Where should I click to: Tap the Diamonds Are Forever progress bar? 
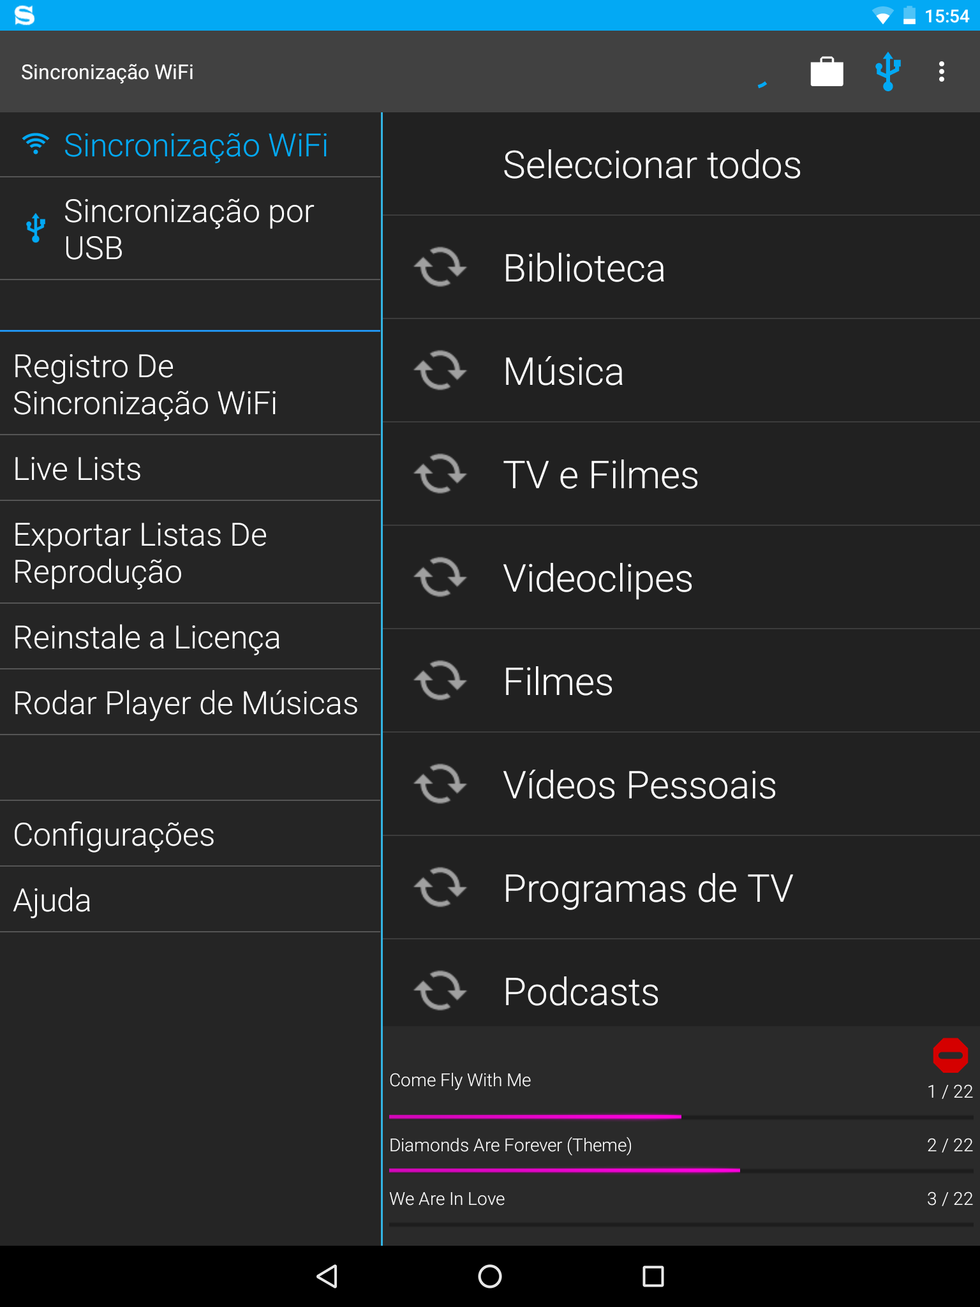click(x=681, y=1170)
